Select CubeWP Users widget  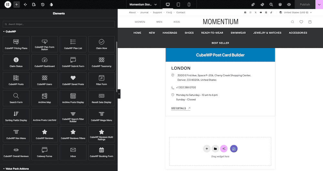(45, 80)
